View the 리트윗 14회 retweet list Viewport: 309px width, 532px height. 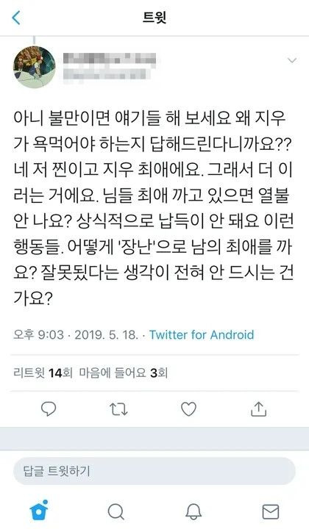coord(43,373)
